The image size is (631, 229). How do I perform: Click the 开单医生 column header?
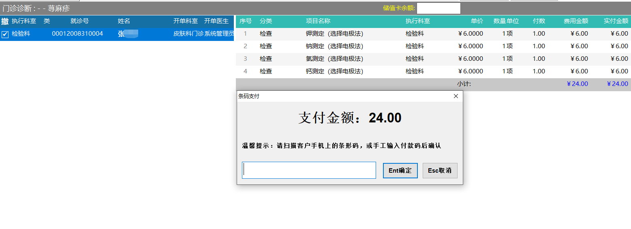click(216, 21)
